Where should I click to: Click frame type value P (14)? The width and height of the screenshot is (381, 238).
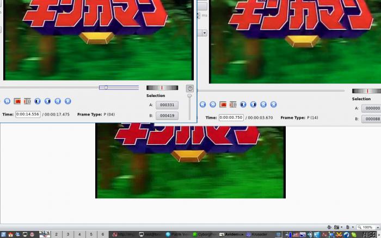pyautogui.click(x=312, y=118)
